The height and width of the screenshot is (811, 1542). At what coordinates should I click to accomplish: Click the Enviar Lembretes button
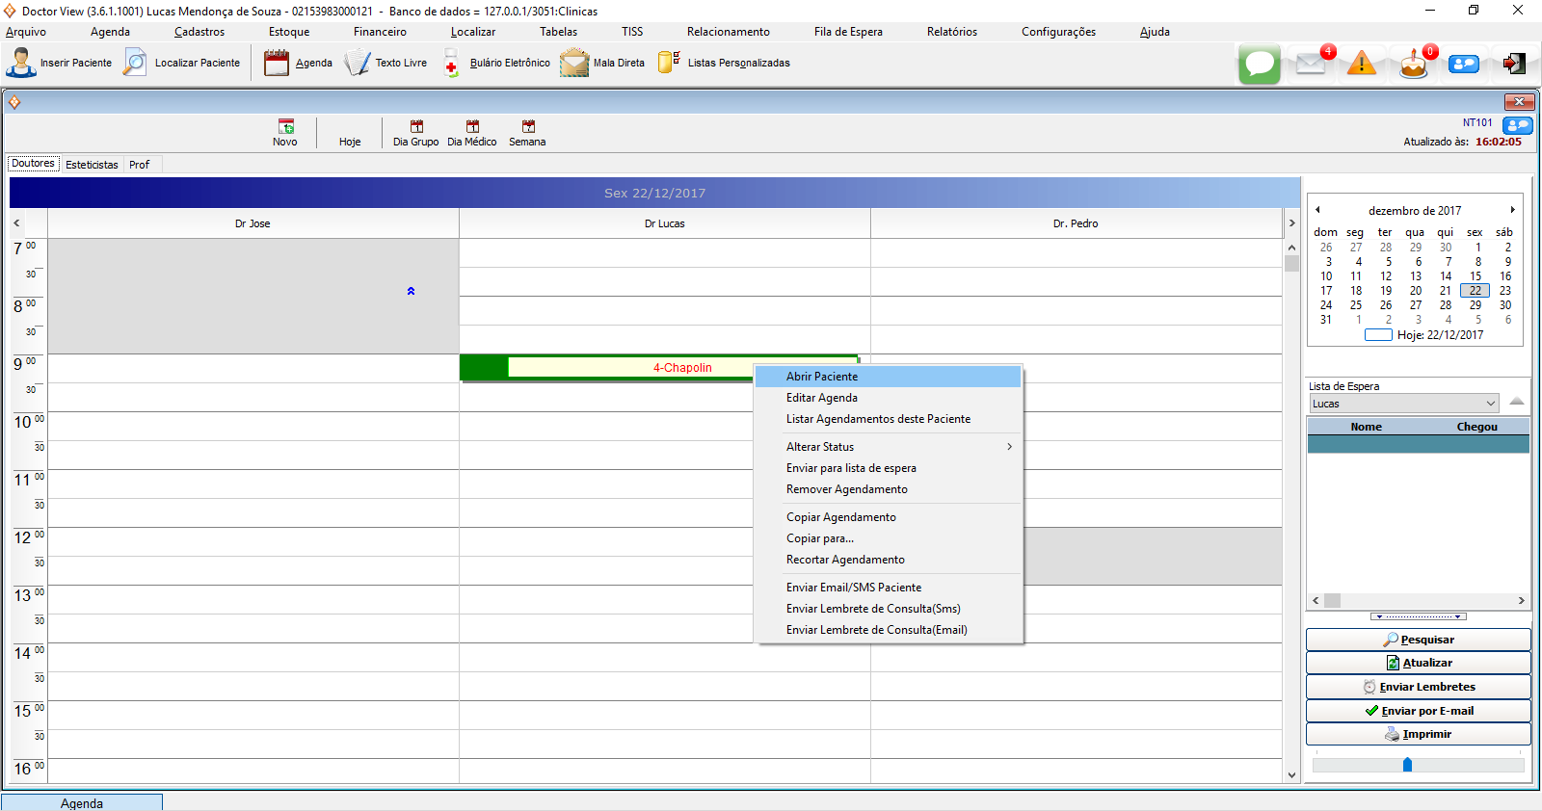(x=1418, y=687)
